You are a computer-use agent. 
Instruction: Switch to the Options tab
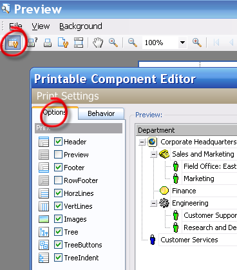pos(55,113)
